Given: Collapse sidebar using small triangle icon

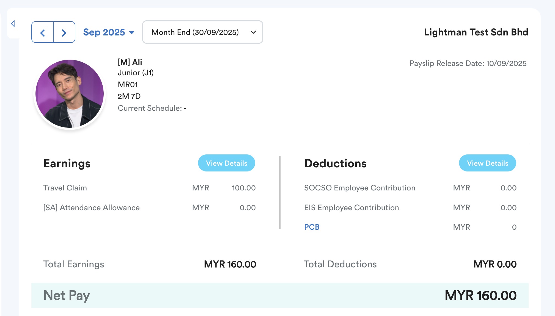Looking at the screenshot, I should pyautogui.click(x=13, y=24).
